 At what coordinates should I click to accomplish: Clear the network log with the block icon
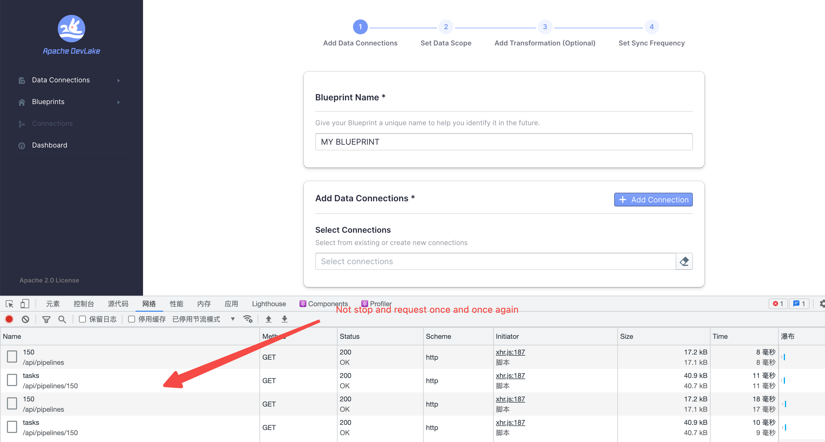25,319
